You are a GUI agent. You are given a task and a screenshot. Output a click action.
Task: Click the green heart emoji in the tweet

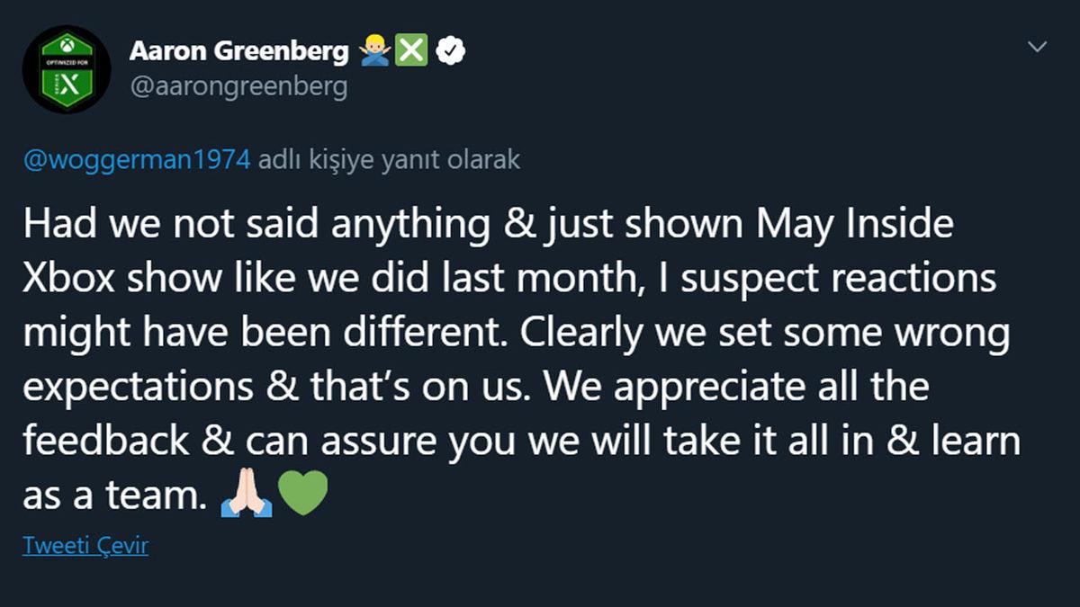(302, 495)
